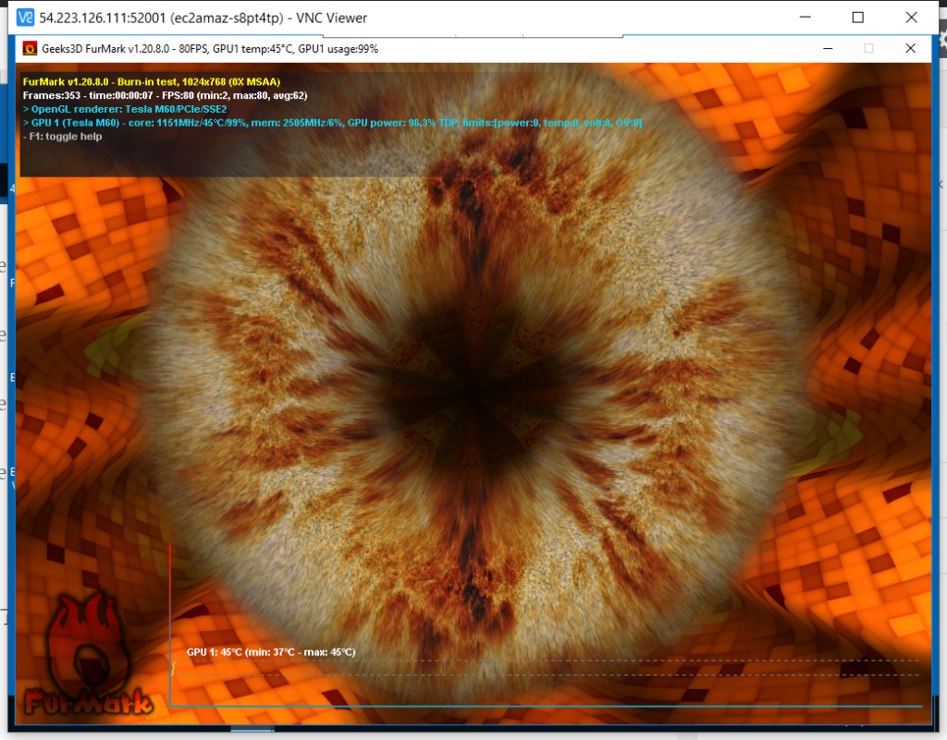Click the FurMark flame logo in bottom corner
Screen dimensions: 947x740
88,656
